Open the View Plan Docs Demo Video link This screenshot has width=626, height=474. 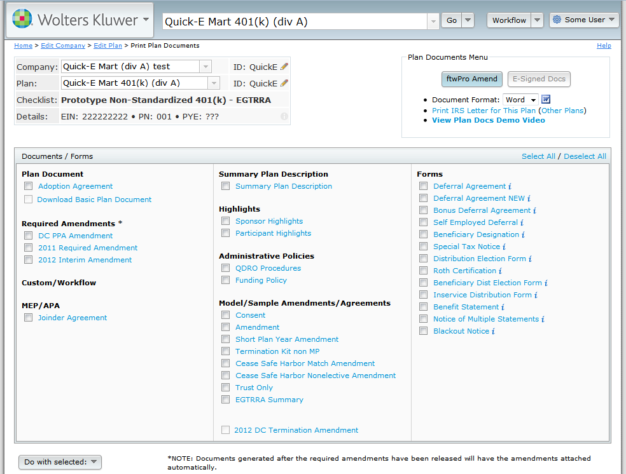click(488, 120)
